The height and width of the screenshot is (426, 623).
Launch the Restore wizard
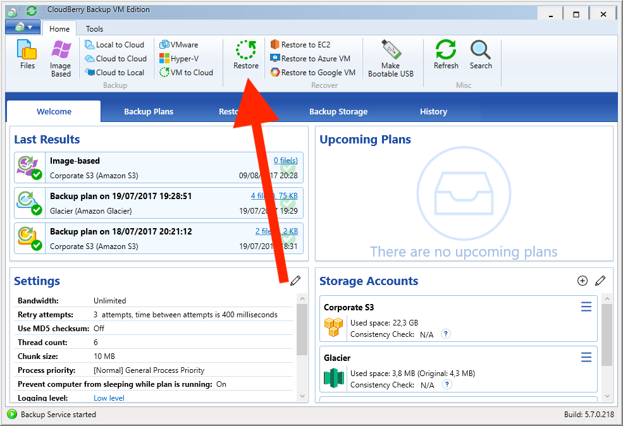[246, 55]
